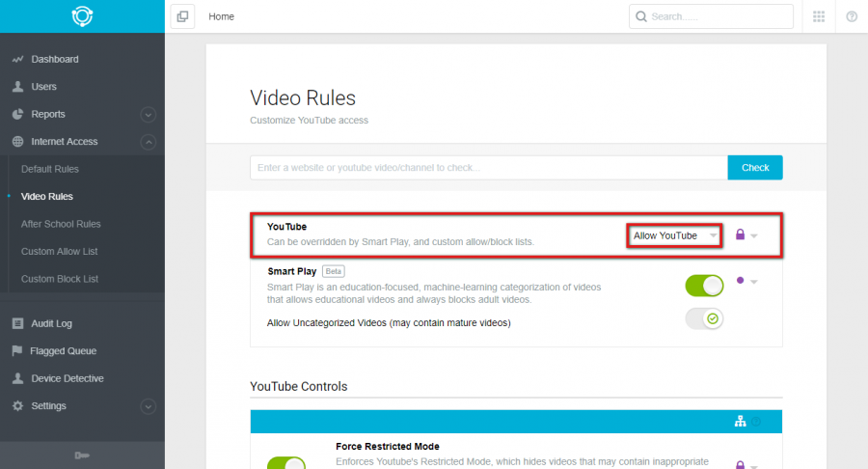The width and height of the screenshot is (868, 469).
Task: Click the help icon in YouTube Controls bar
Action: (756, 422)
